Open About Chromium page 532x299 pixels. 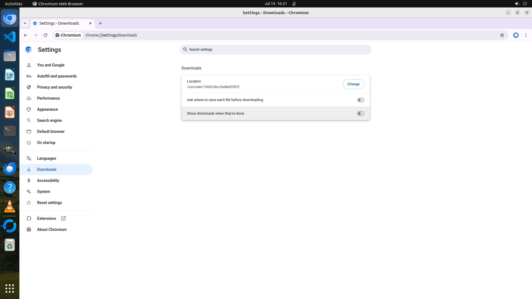tap(52, 230)
